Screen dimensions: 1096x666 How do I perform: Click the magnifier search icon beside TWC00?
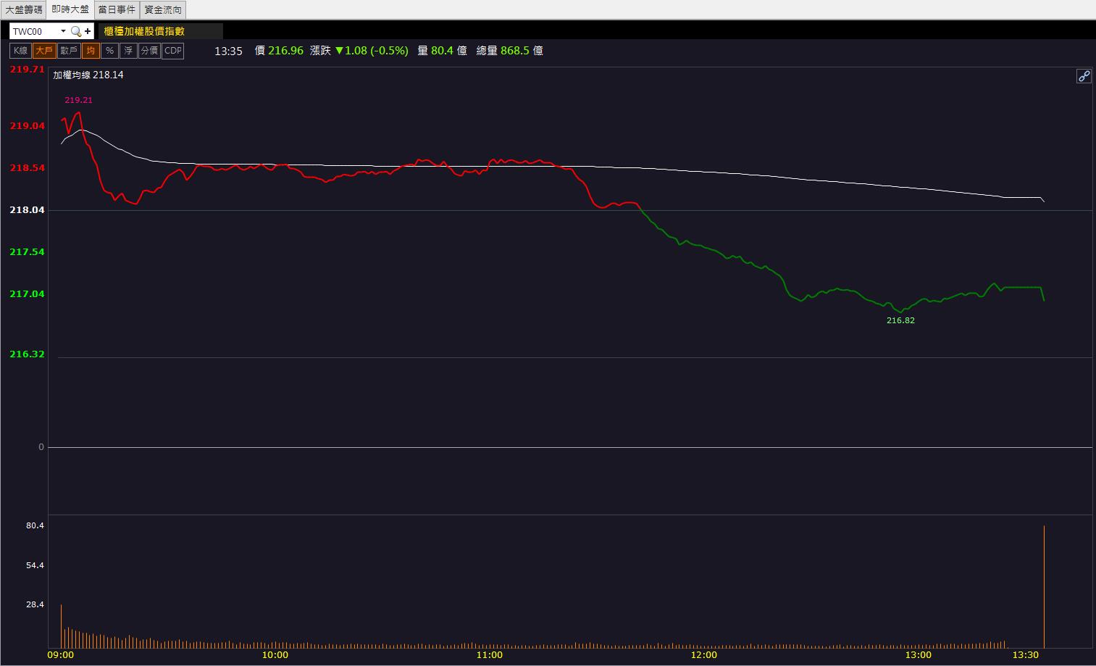pos(75,31)
